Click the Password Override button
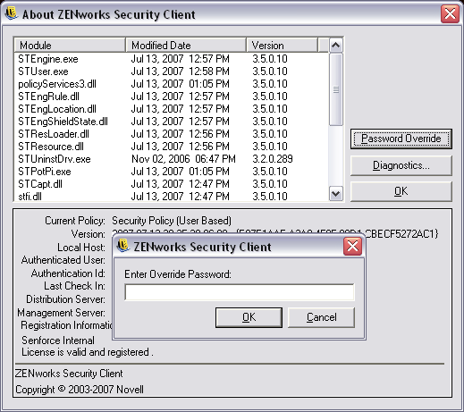The height and width of the screenshot is (412, 464). (401, 139)
